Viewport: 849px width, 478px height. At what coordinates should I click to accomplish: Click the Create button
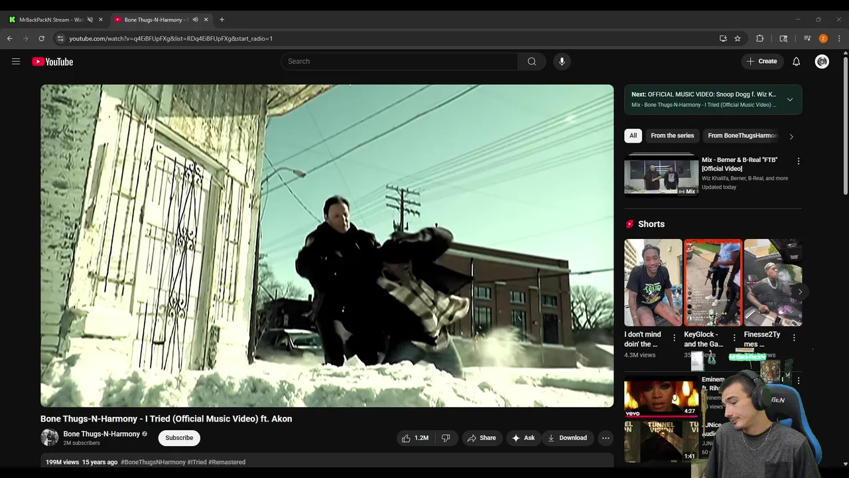click(x=761, y=61)
